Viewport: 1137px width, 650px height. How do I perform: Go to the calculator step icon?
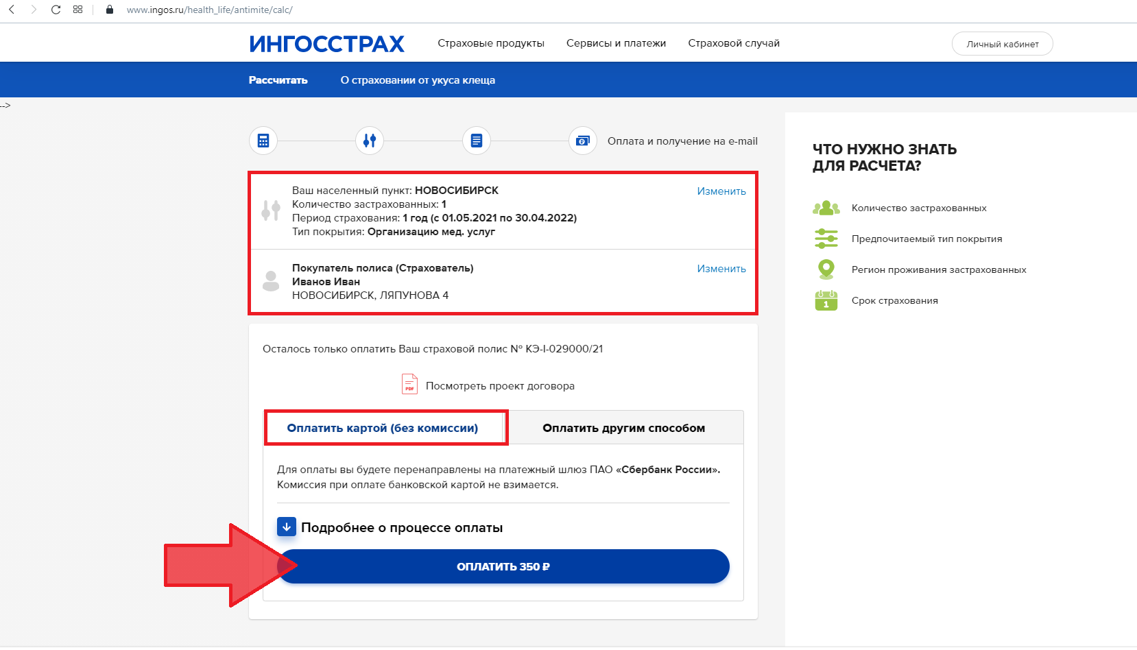[x=263, y=141]
